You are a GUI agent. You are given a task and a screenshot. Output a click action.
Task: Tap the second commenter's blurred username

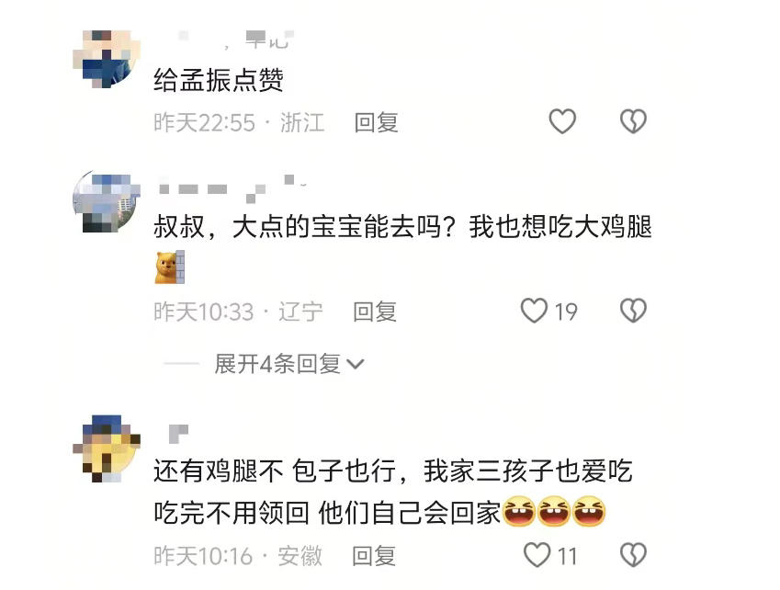pos(232,188)
